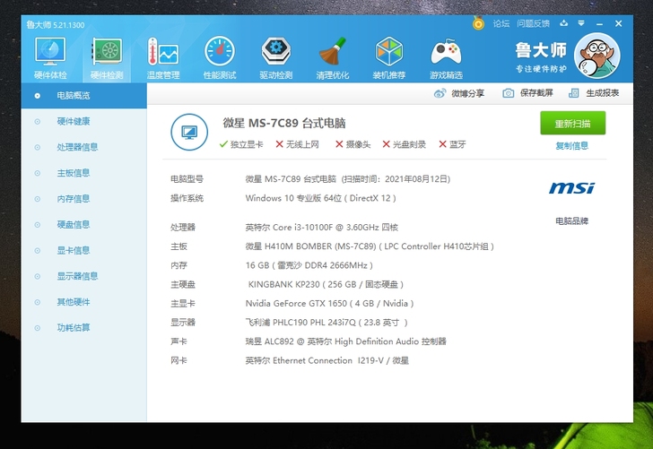Click operating system value Windows 10 专业版
The height and width of the screenshot is (449, 653).
[x=321, y=198]
